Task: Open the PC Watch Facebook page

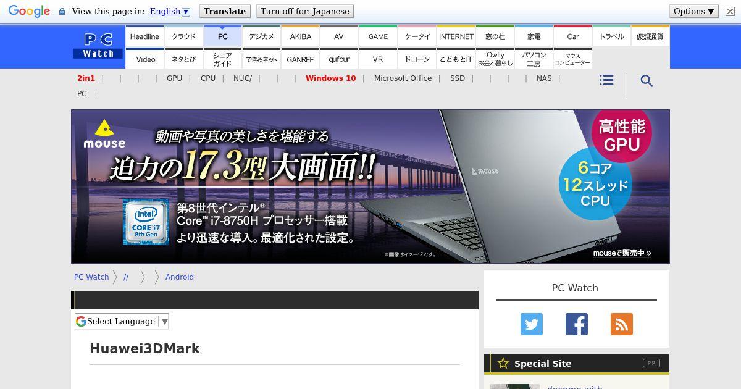Action: click(x=577, y=324)
